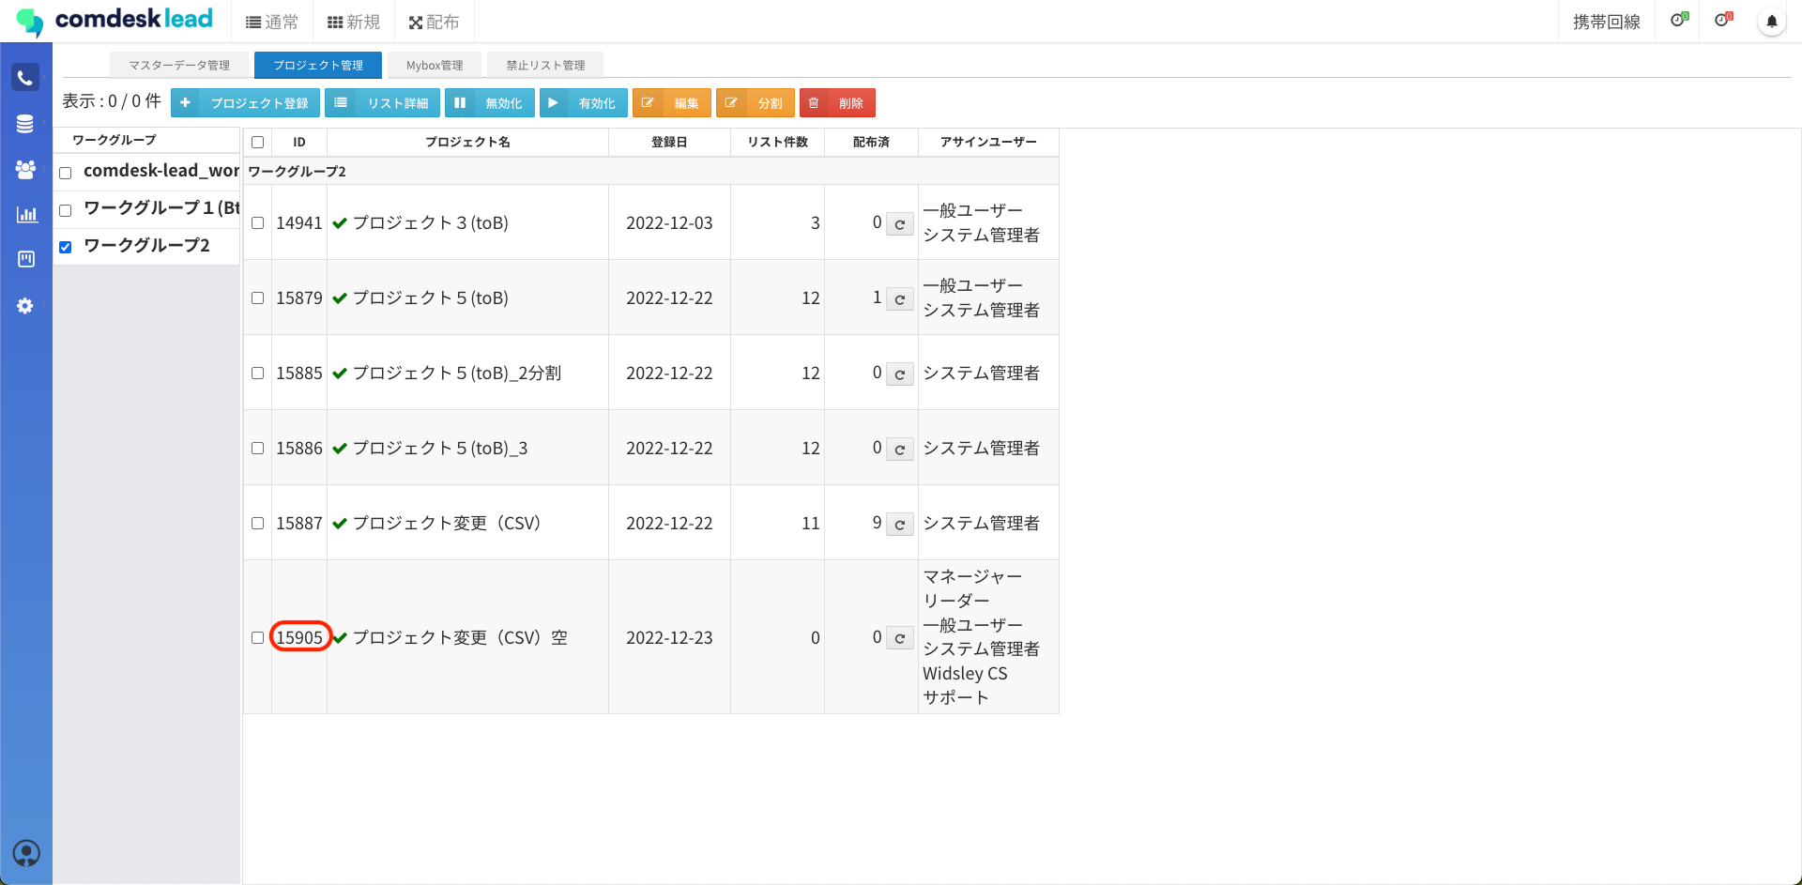Open the users group sidebar icon
This screenshot has width=1802, height=885.
click(x=25, y=169)
